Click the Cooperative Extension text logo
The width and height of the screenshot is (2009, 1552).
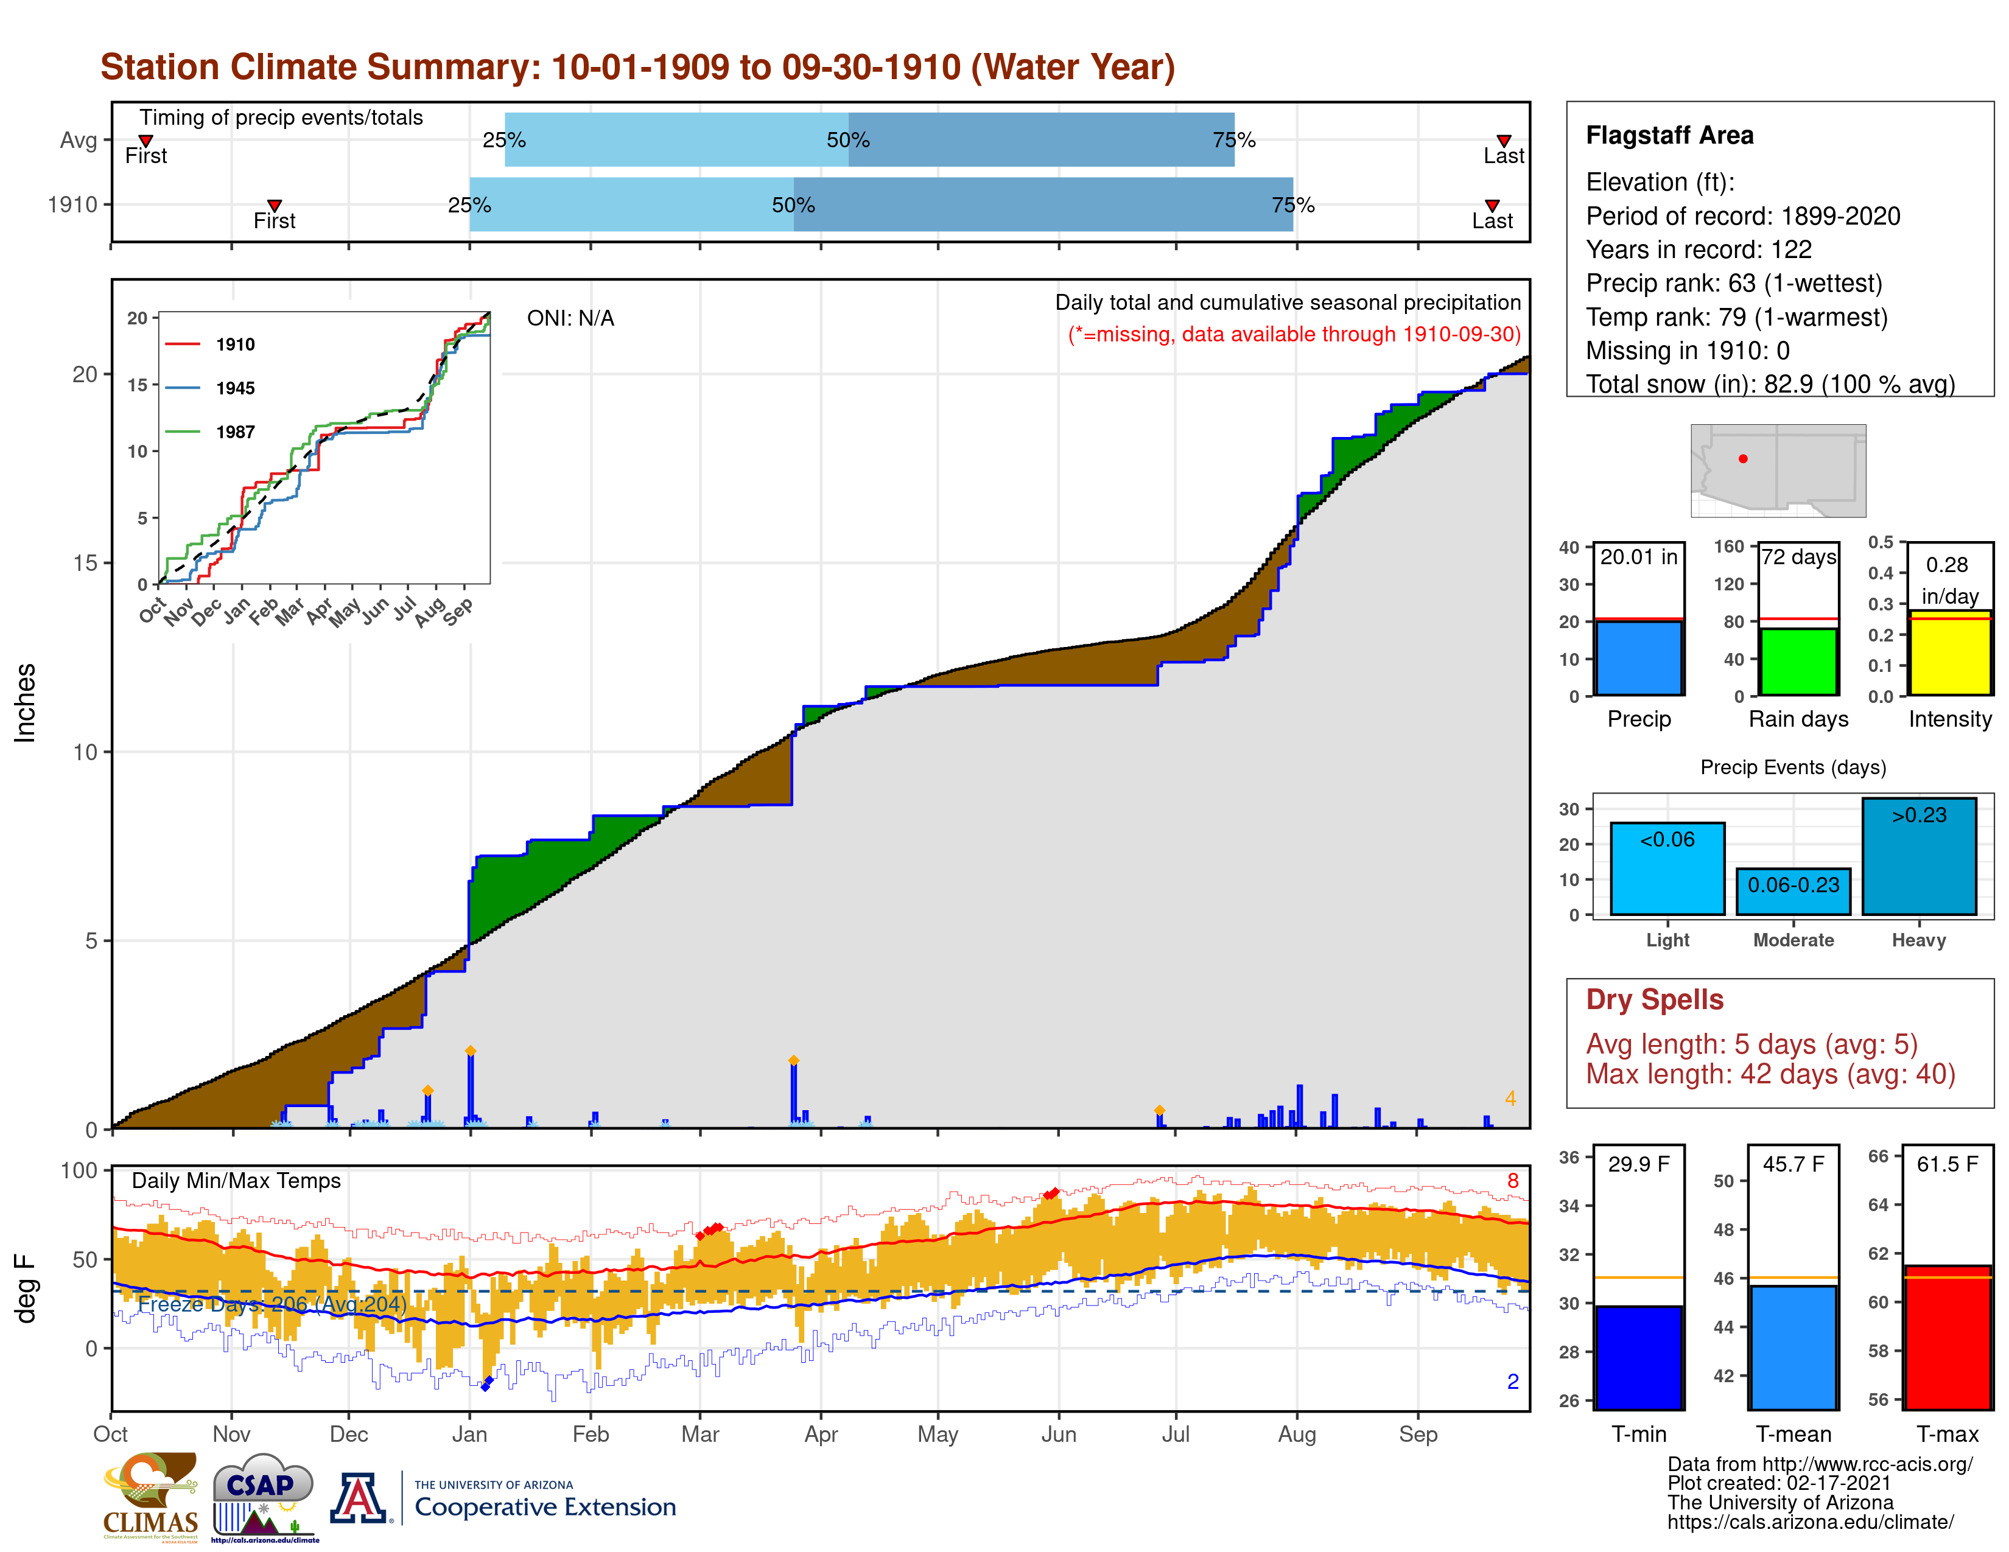tap(545, 1506)
